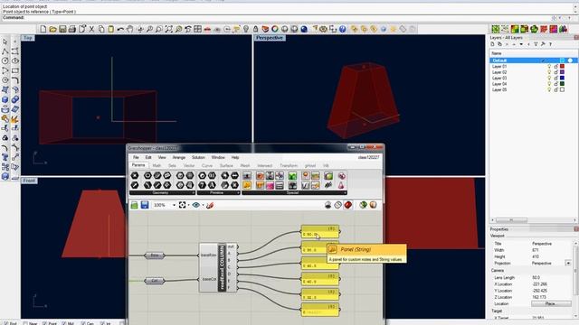Open the Projection dropdown in Properties
The image size is (579, 325).
568,263
